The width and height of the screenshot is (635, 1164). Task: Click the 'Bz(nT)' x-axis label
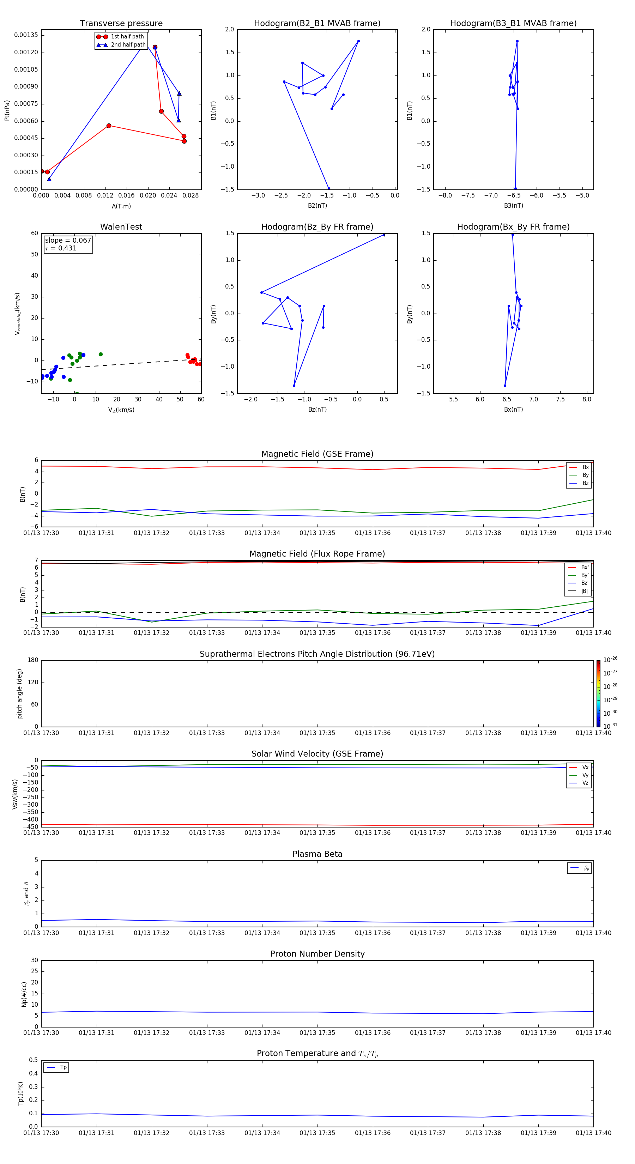point(317,410)
